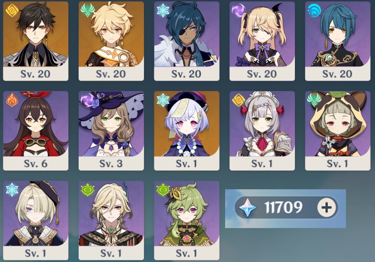The image size is (375, 262).
Task: Select Amber's Sv. 6 character card
Action: 36,131
